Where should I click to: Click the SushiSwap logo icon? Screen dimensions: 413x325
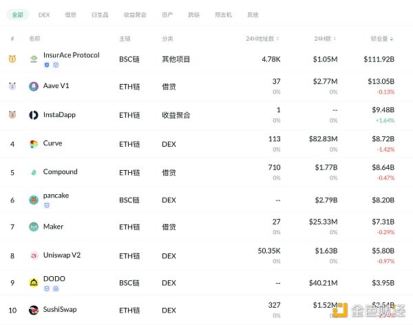[x=34, y=311]
